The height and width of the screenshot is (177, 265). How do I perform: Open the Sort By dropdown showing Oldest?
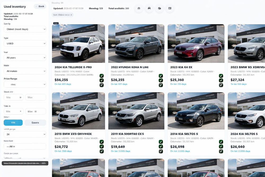[x=25, y=29]
